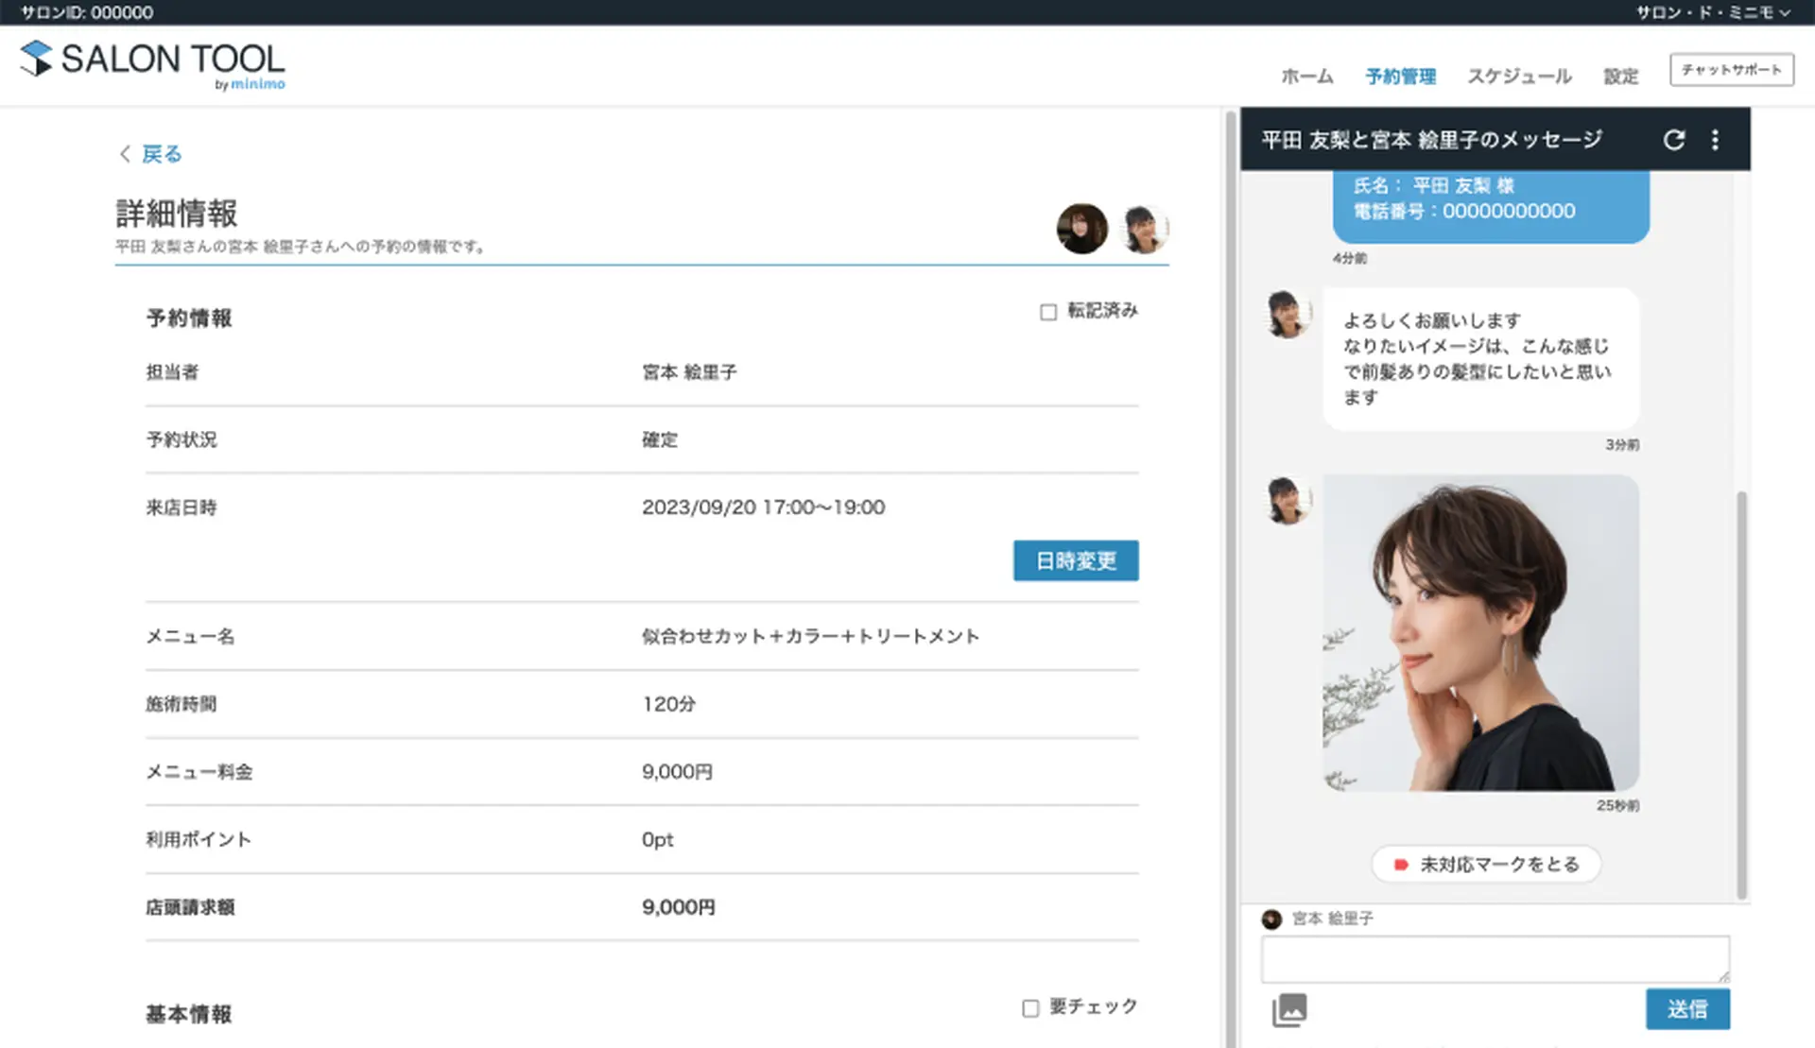Click the dark-haired customer avatar in header
Screen dimensions: 1815x1048
pyautogui.click(x=1081, y=229)
